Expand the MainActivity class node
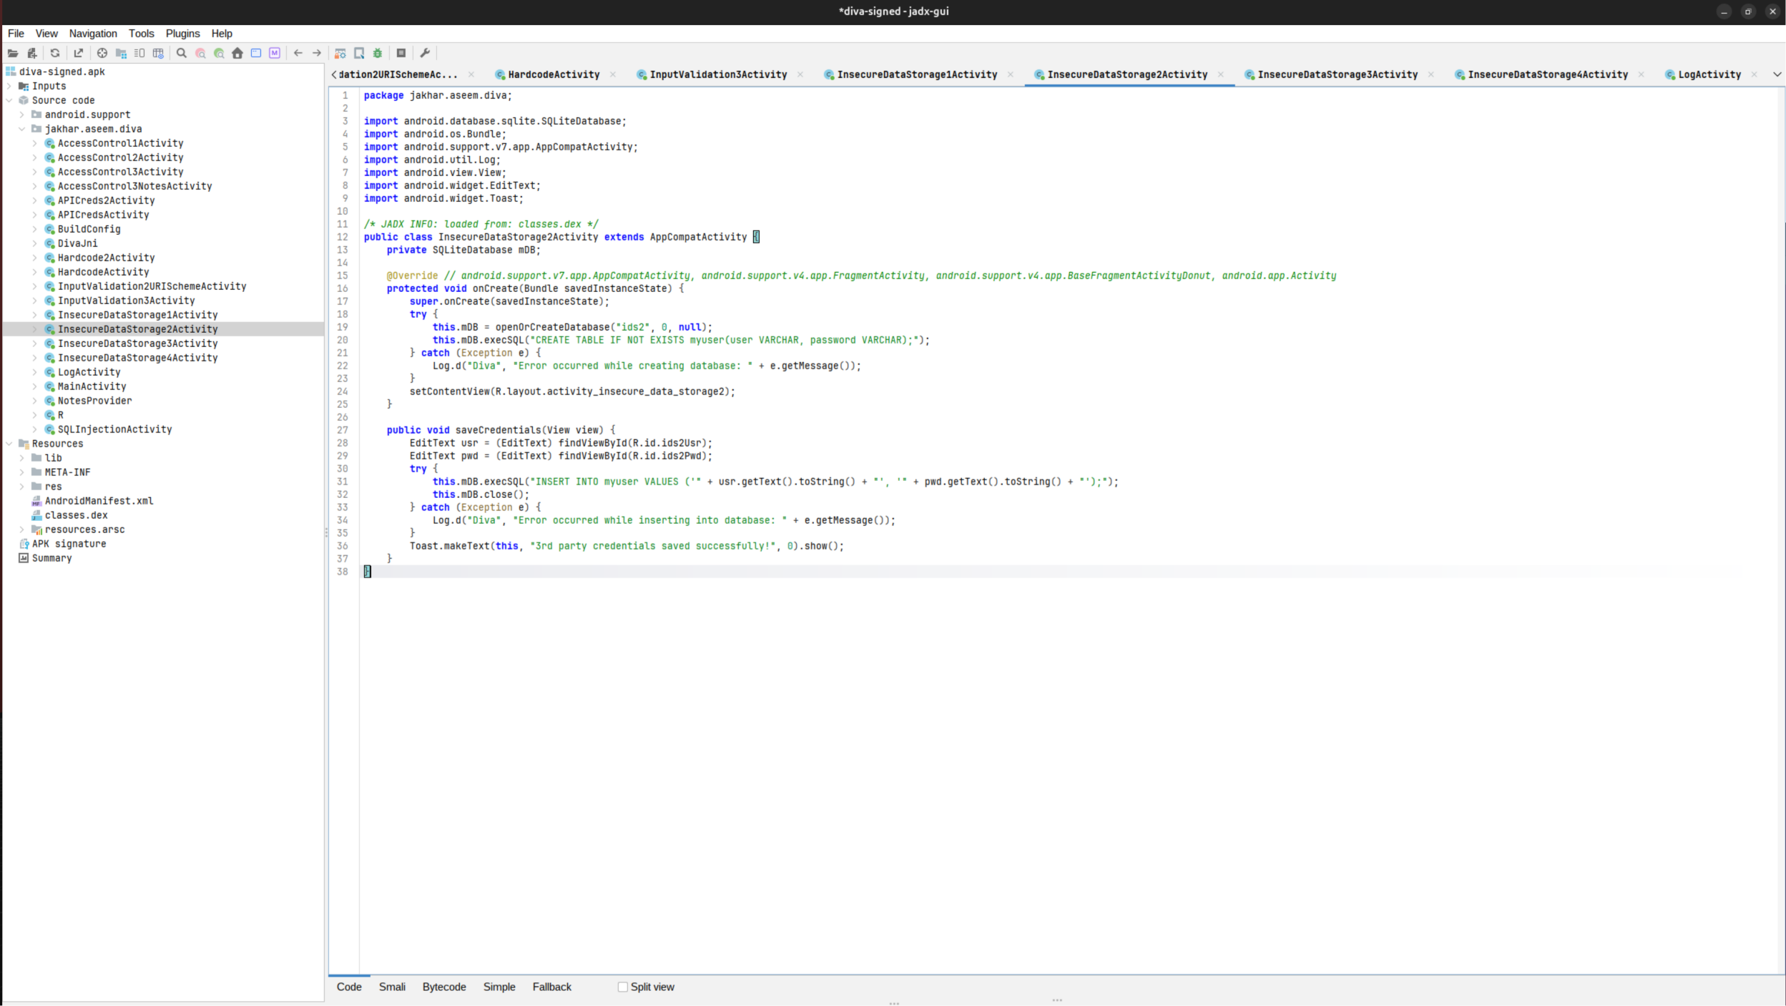The width and height of the screenshot is (1786, 1006). pyautogui.click(x=35, y=386)
